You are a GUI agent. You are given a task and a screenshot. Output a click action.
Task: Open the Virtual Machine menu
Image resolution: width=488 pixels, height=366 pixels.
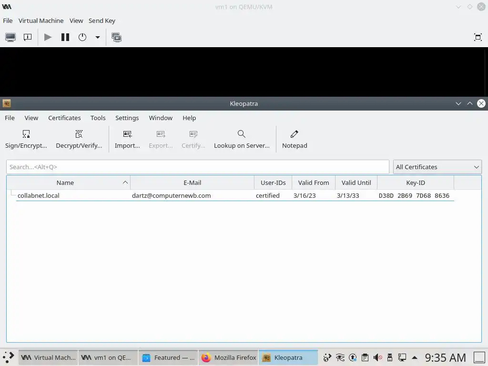coord(41,20)
